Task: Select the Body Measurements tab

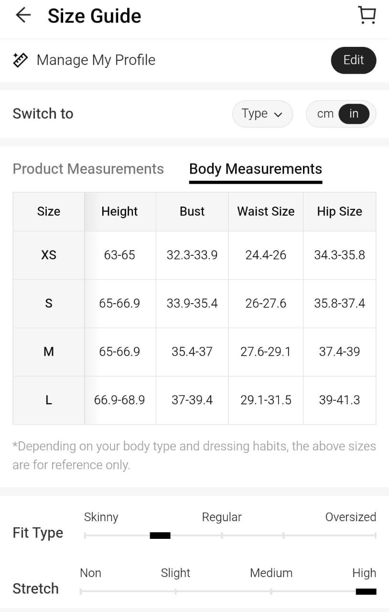Action: pos(255,169)
